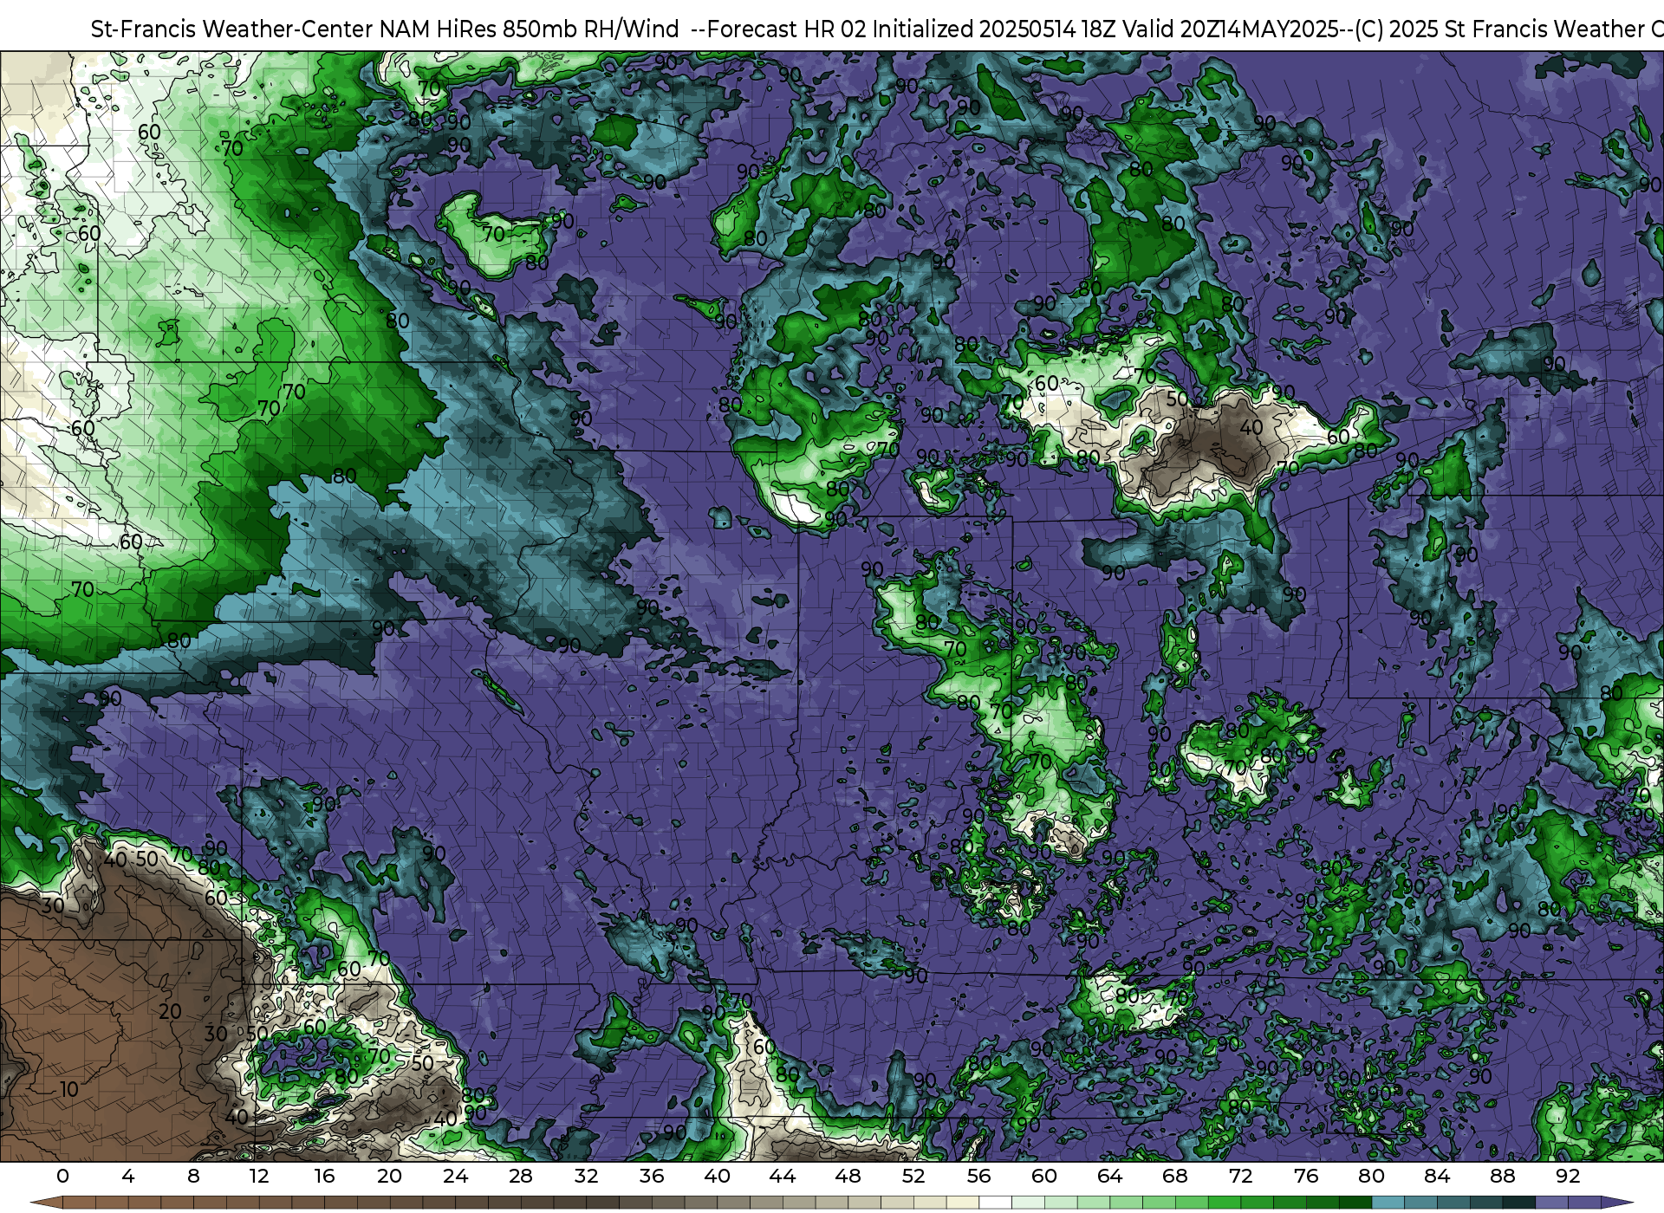
Task: Click the "80" tick label on the color bar scale
Action: (1371, 1177)
